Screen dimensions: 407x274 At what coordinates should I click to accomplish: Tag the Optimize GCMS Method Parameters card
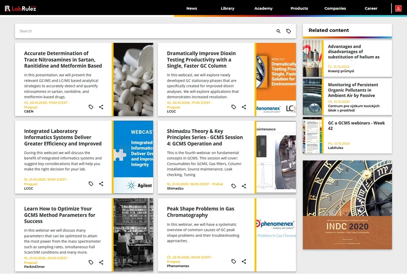(91, 262)
